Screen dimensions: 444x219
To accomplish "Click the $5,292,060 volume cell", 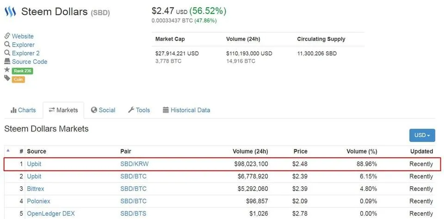I will pos(253,189).
